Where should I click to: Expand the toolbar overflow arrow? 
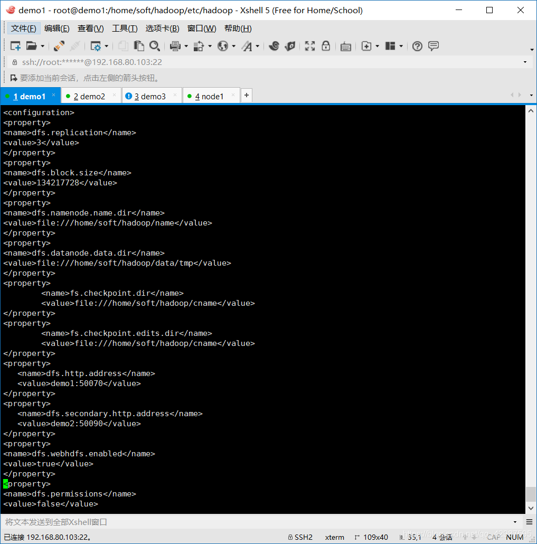coord(532,50)
